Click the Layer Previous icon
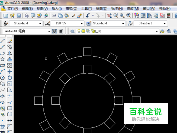Image resolution: width=177 pixels, height=133 pixels. pyautogui.click(x=169, y=31)
